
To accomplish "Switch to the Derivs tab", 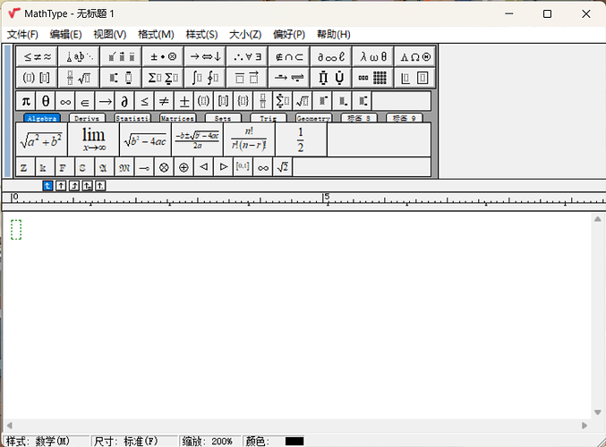I will pos(87,118).
